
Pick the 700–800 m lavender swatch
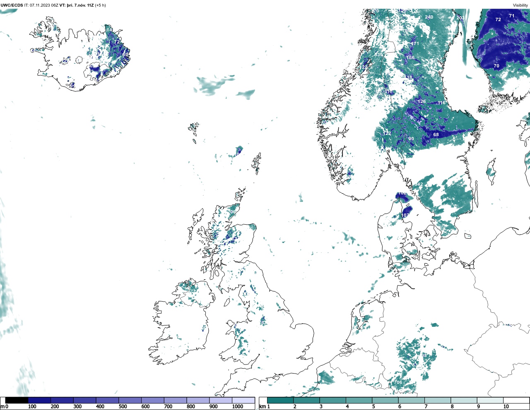[175, 400]
